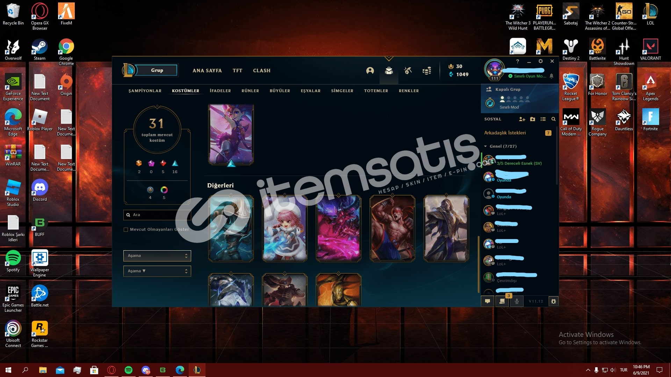Viewport: 671px width, 377px height.
Task: Open the first Aşama dropdown
Action: 157,256
